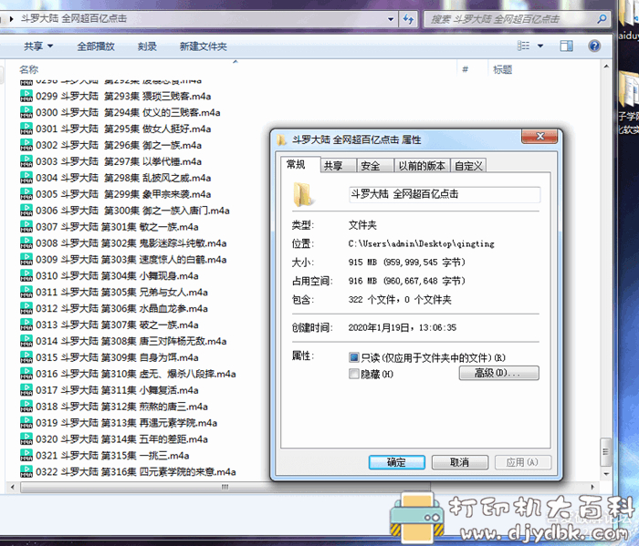Click the # column header

tap(465, 69)
